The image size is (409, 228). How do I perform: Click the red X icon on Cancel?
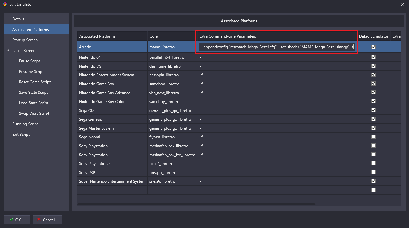(39, 220)
